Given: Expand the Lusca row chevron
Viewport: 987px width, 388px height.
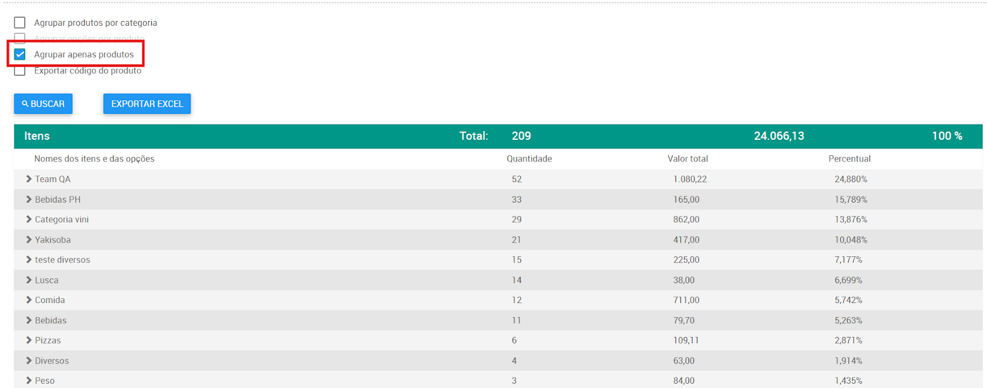Looking at the screenshot, I should coord(28,280).
